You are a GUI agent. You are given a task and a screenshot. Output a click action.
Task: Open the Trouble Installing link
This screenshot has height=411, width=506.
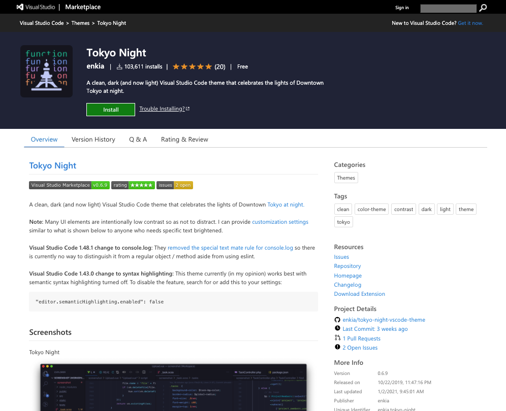coord(162,109)
